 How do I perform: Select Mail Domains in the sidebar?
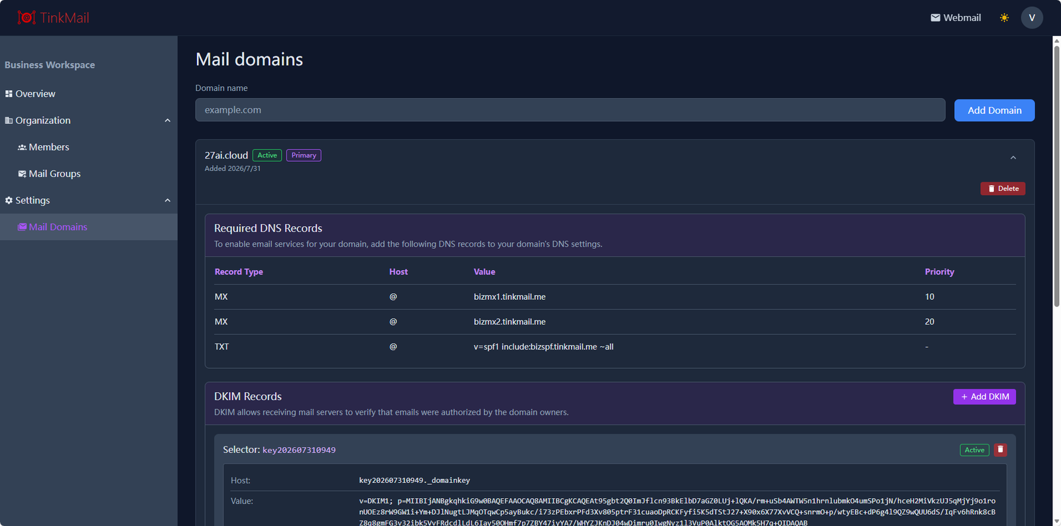point(89,227)
